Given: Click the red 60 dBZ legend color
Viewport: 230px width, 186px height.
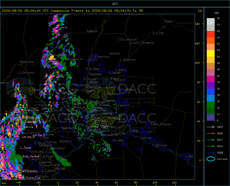Looking at the screenshot, I should [211, 34].
